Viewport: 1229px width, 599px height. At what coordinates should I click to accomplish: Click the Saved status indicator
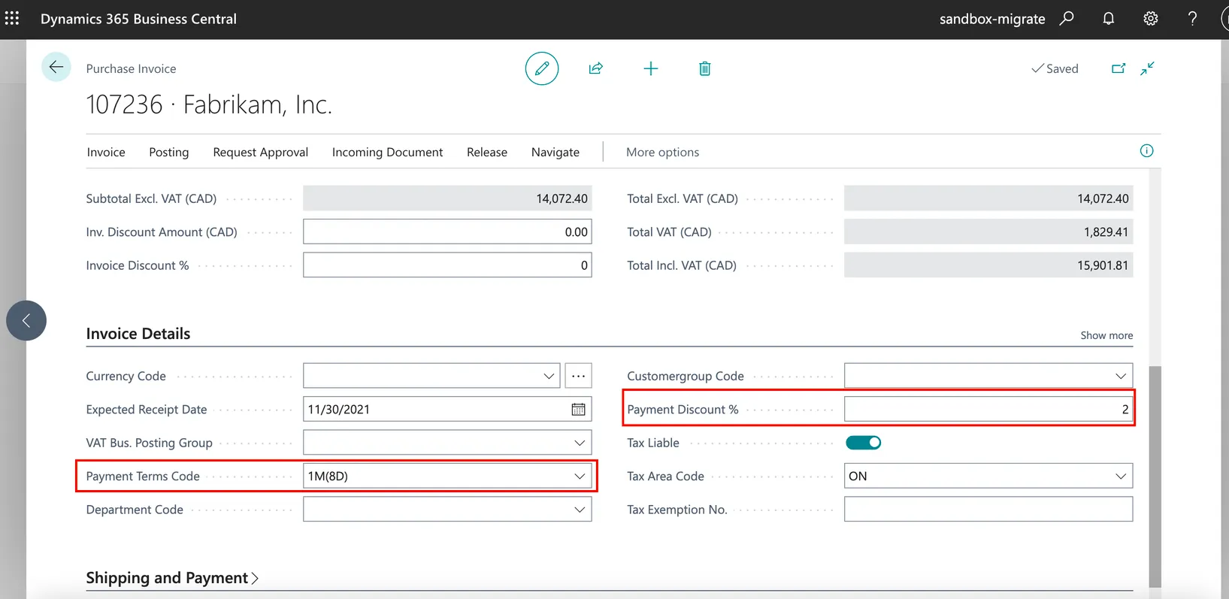click(x=1055, y=68)
